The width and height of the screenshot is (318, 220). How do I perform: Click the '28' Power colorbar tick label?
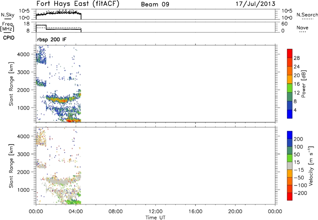pos(297,58)
